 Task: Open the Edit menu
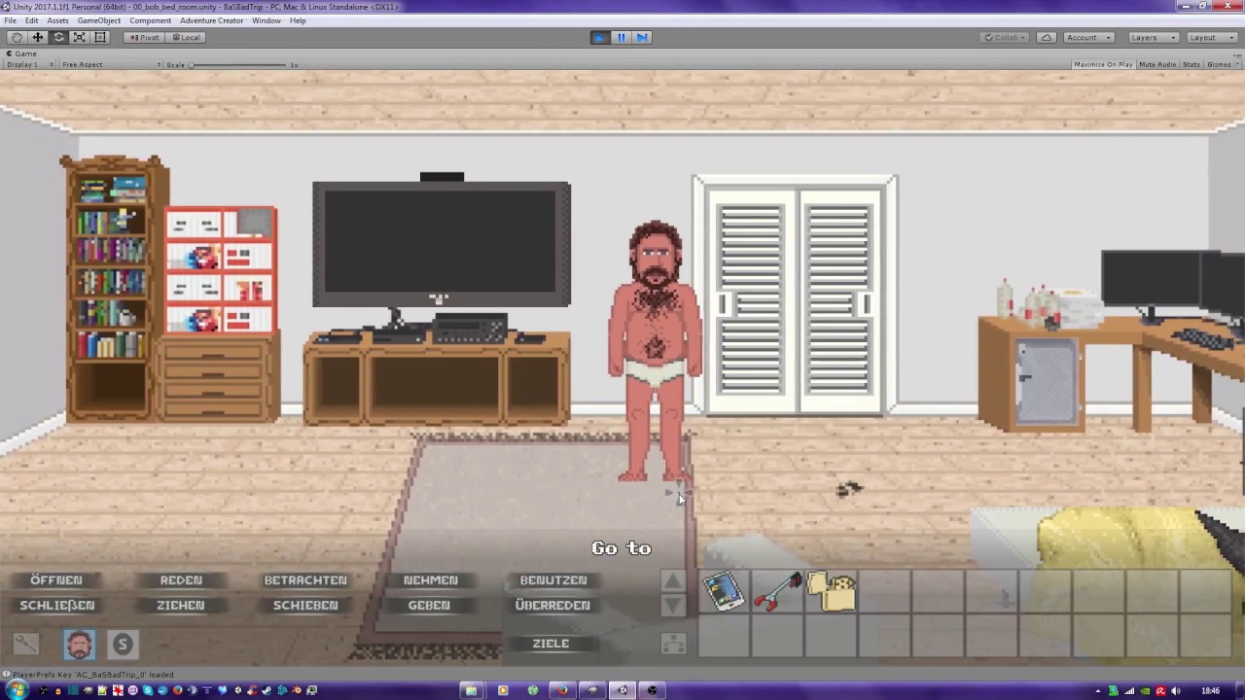coord(31,20)
